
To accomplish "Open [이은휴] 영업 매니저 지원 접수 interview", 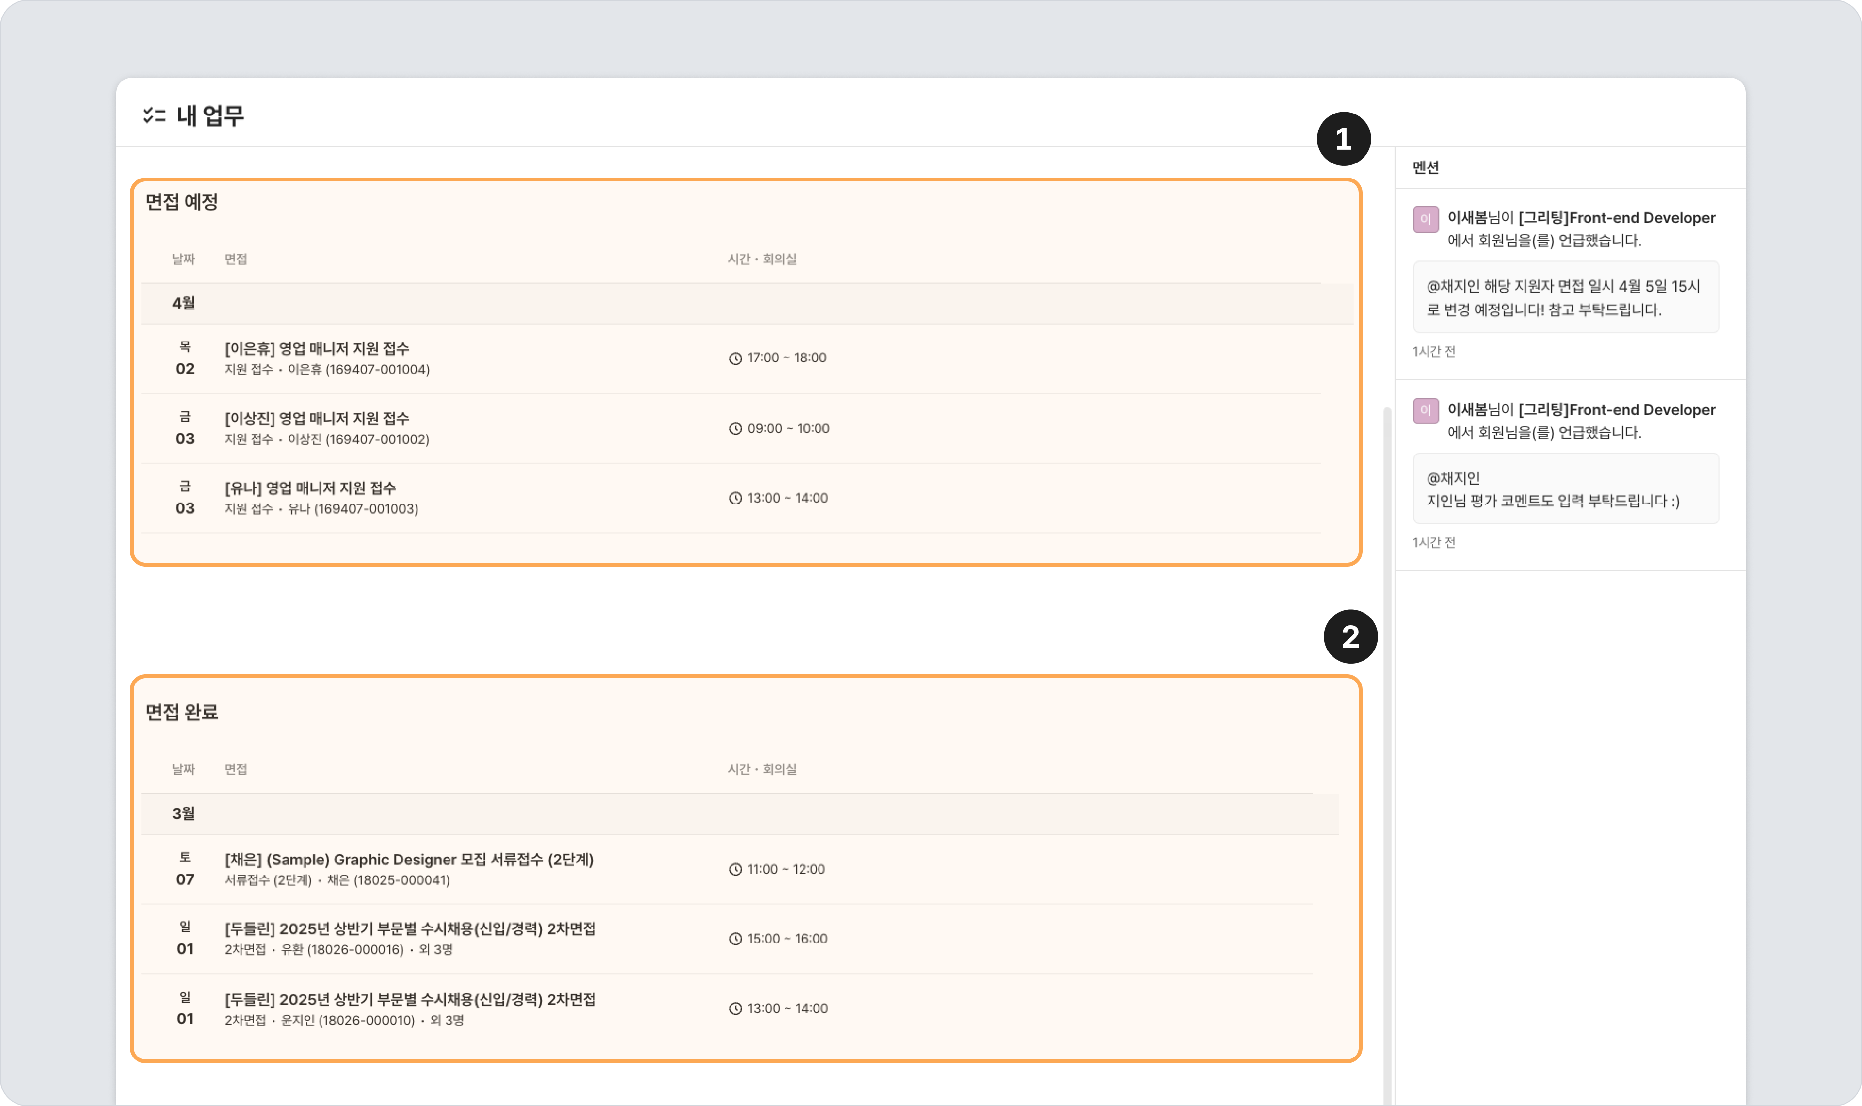I will click(x=317, y=349).
